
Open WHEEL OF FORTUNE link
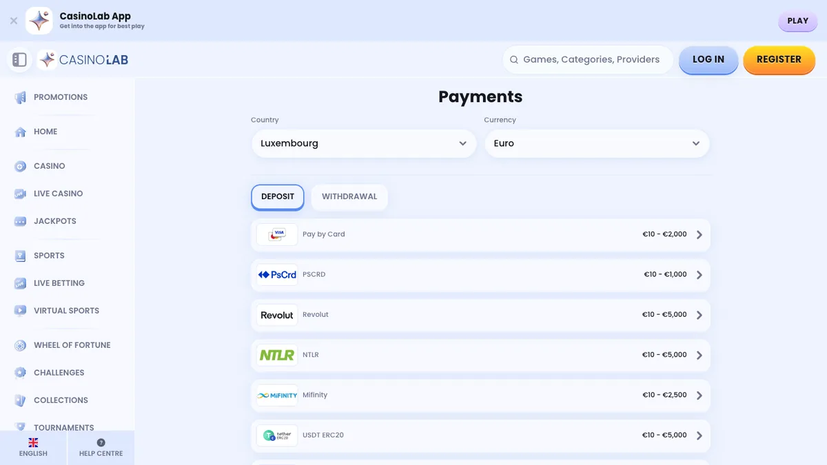pyautogui.click(x=72, y=345)
